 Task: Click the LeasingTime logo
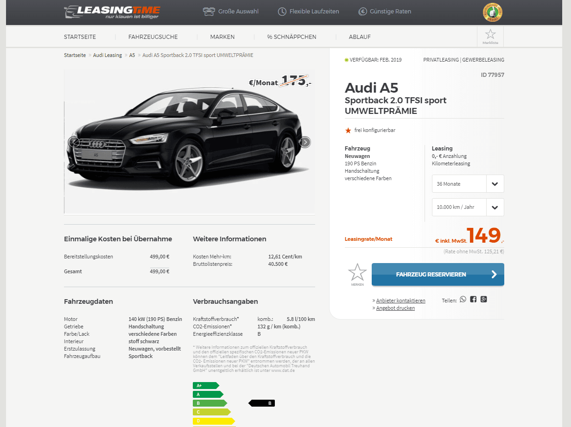point(112,12)
